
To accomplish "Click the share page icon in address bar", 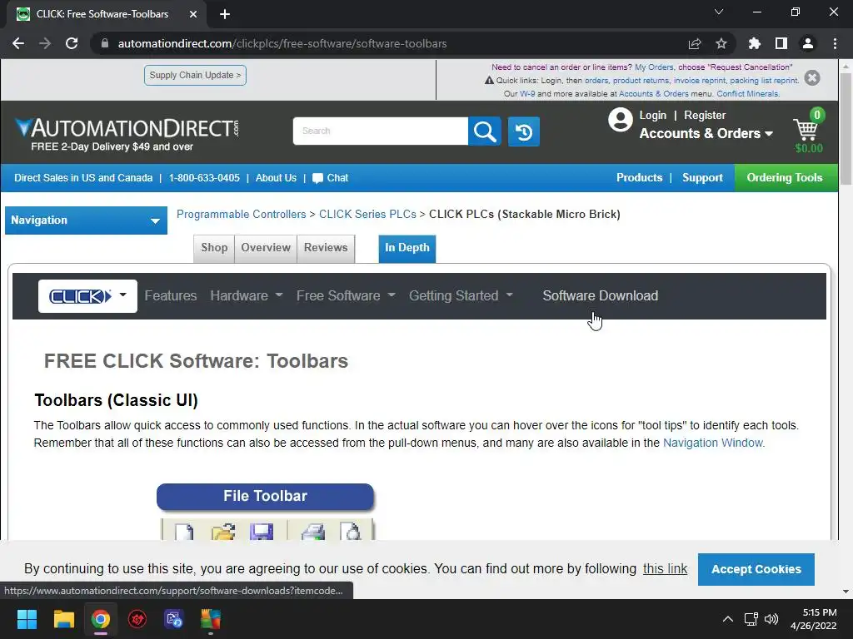I will pyautogui.click(x=695, y=43).
